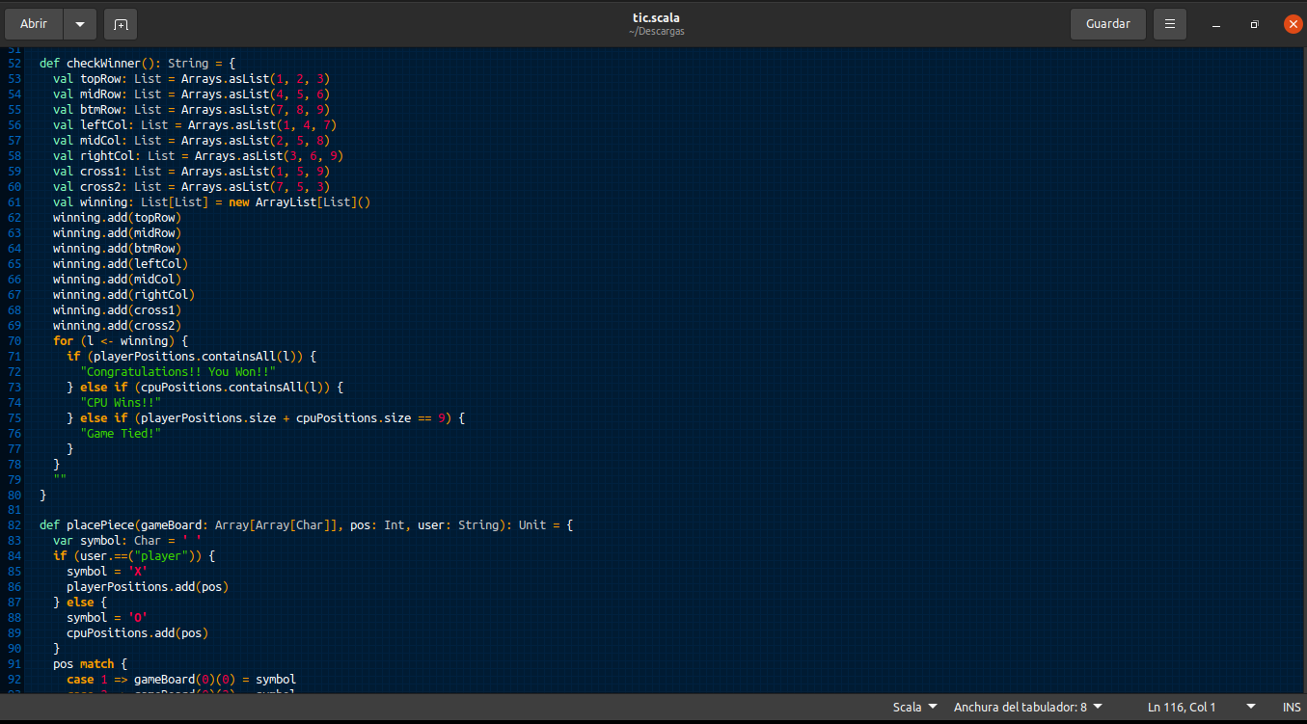1307x724 pixels.
Task: Click the winning.add(midCol) line
Action: pyautogui.click(x=118, y=280)
